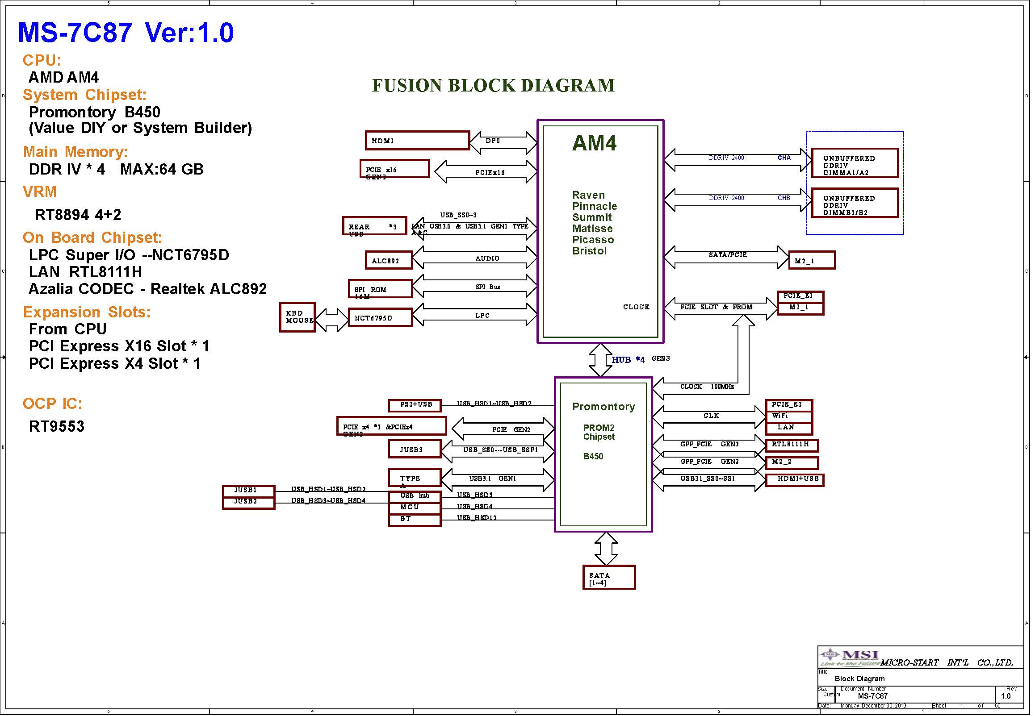The height and width of the screenshot is (716, 1035).
Task: Click the "PROM2 Chipset" text
Action: point(599,433)
